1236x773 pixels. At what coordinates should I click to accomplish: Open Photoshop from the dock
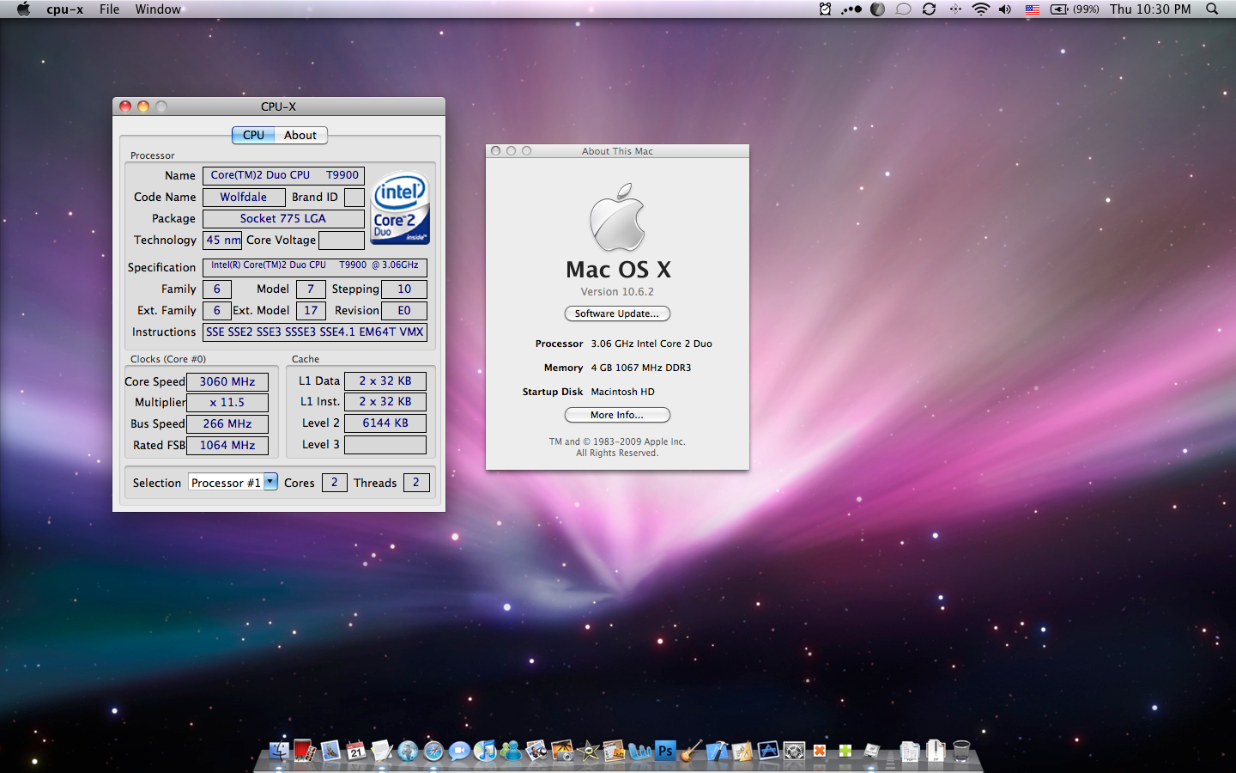coord(665,751)
